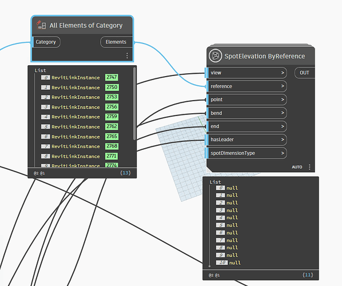342x286 pixels.
Task: Click the Elements output port
Action: [116, 42]
